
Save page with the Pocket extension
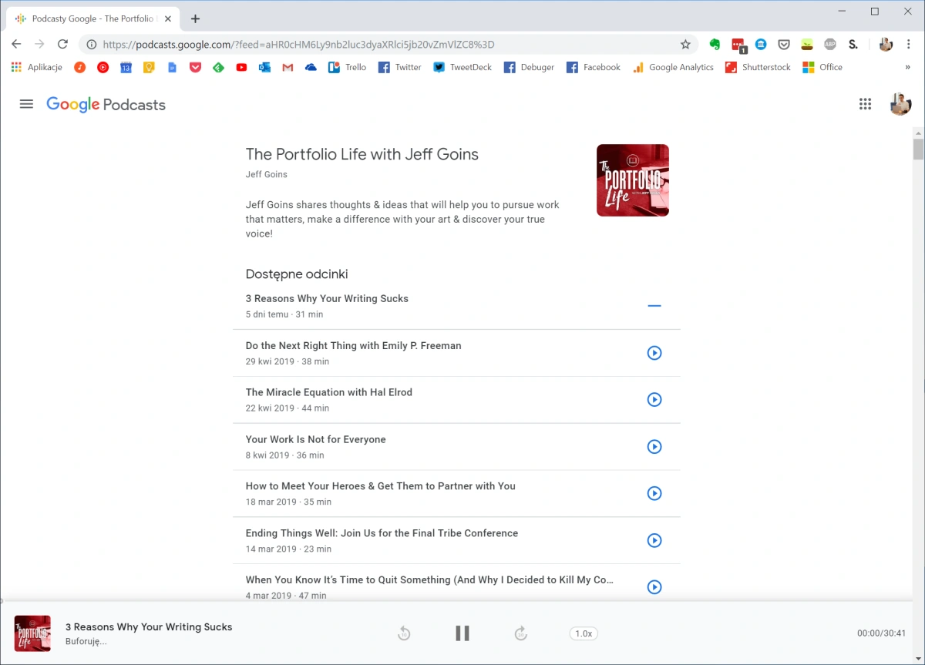784,45
